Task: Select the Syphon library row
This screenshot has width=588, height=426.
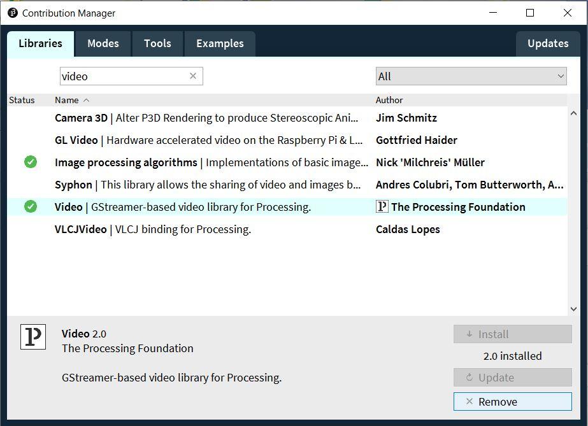Action: (287, 185)
